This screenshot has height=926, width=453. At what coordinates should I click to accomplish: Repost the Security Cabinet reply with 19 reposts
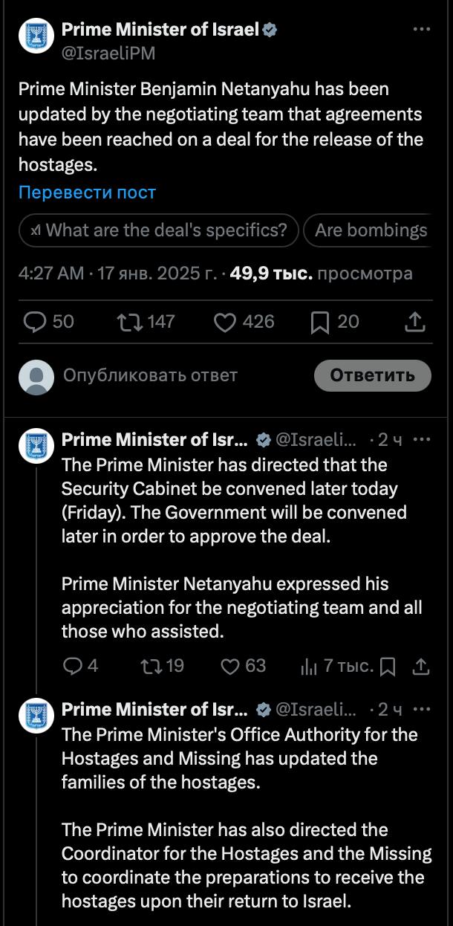(150, 665)
